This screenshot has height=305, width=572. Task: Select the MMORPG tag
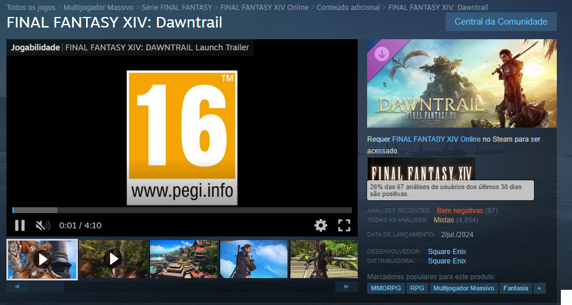[x=386, y=288]
